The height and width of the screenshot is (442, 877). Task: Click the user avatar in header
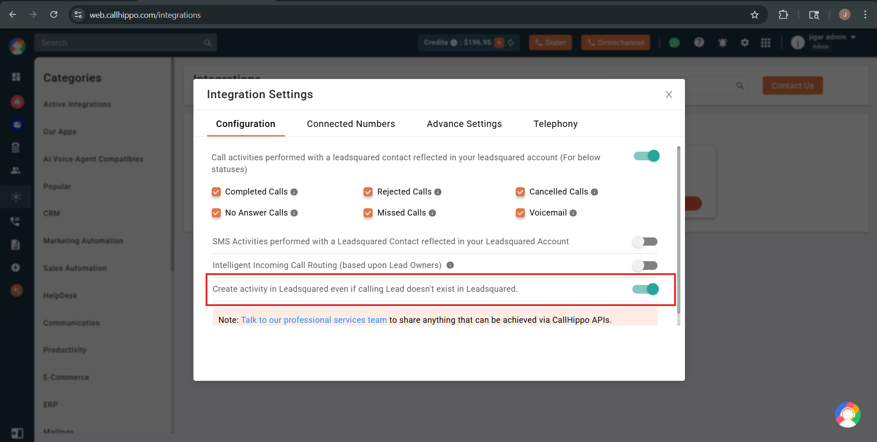[797, 42]
